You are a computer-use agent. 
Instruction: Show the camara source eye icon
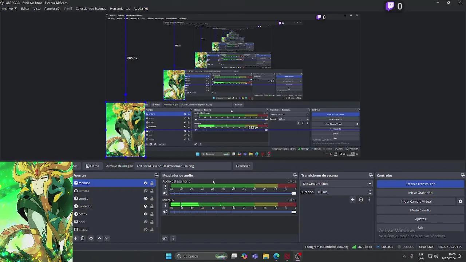point(146,191)
